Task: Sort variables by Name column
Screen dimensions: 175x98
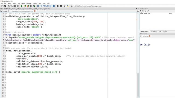Action: click(x=141, y=13)
